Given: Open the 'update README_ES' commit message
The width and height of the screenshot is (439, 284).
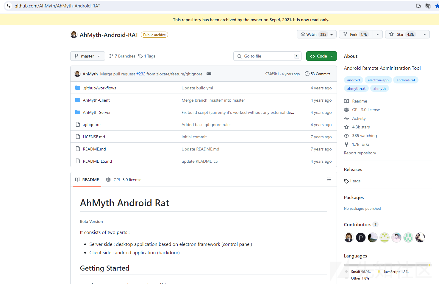Looking at the screenshot, I should pyautogui.click(x=200, y=161).
